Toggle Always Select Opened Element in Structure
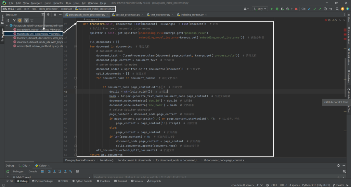 pyautogui.click(x=26, y=20)
